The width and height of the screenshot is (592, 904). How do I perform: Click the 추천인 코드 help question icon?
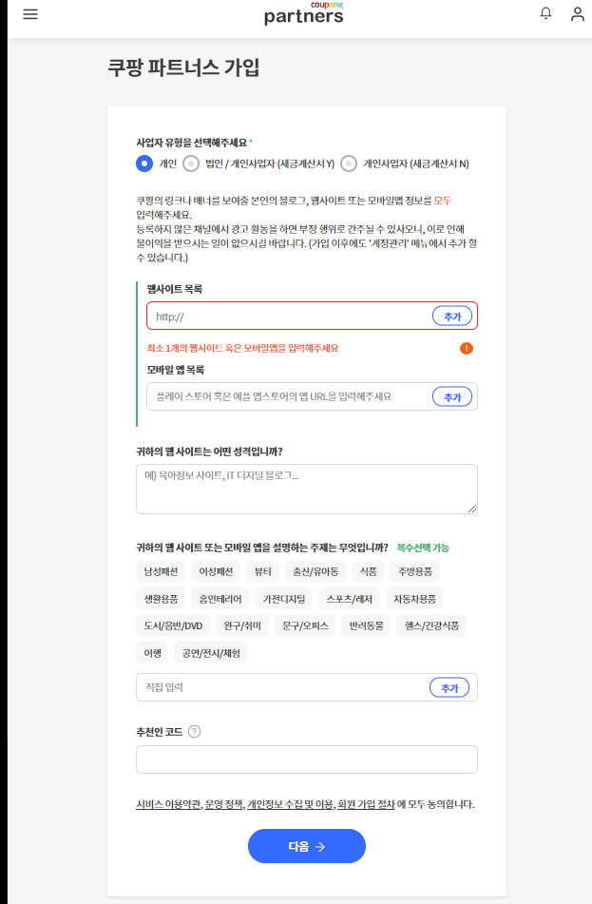click(x=195, y=732)
